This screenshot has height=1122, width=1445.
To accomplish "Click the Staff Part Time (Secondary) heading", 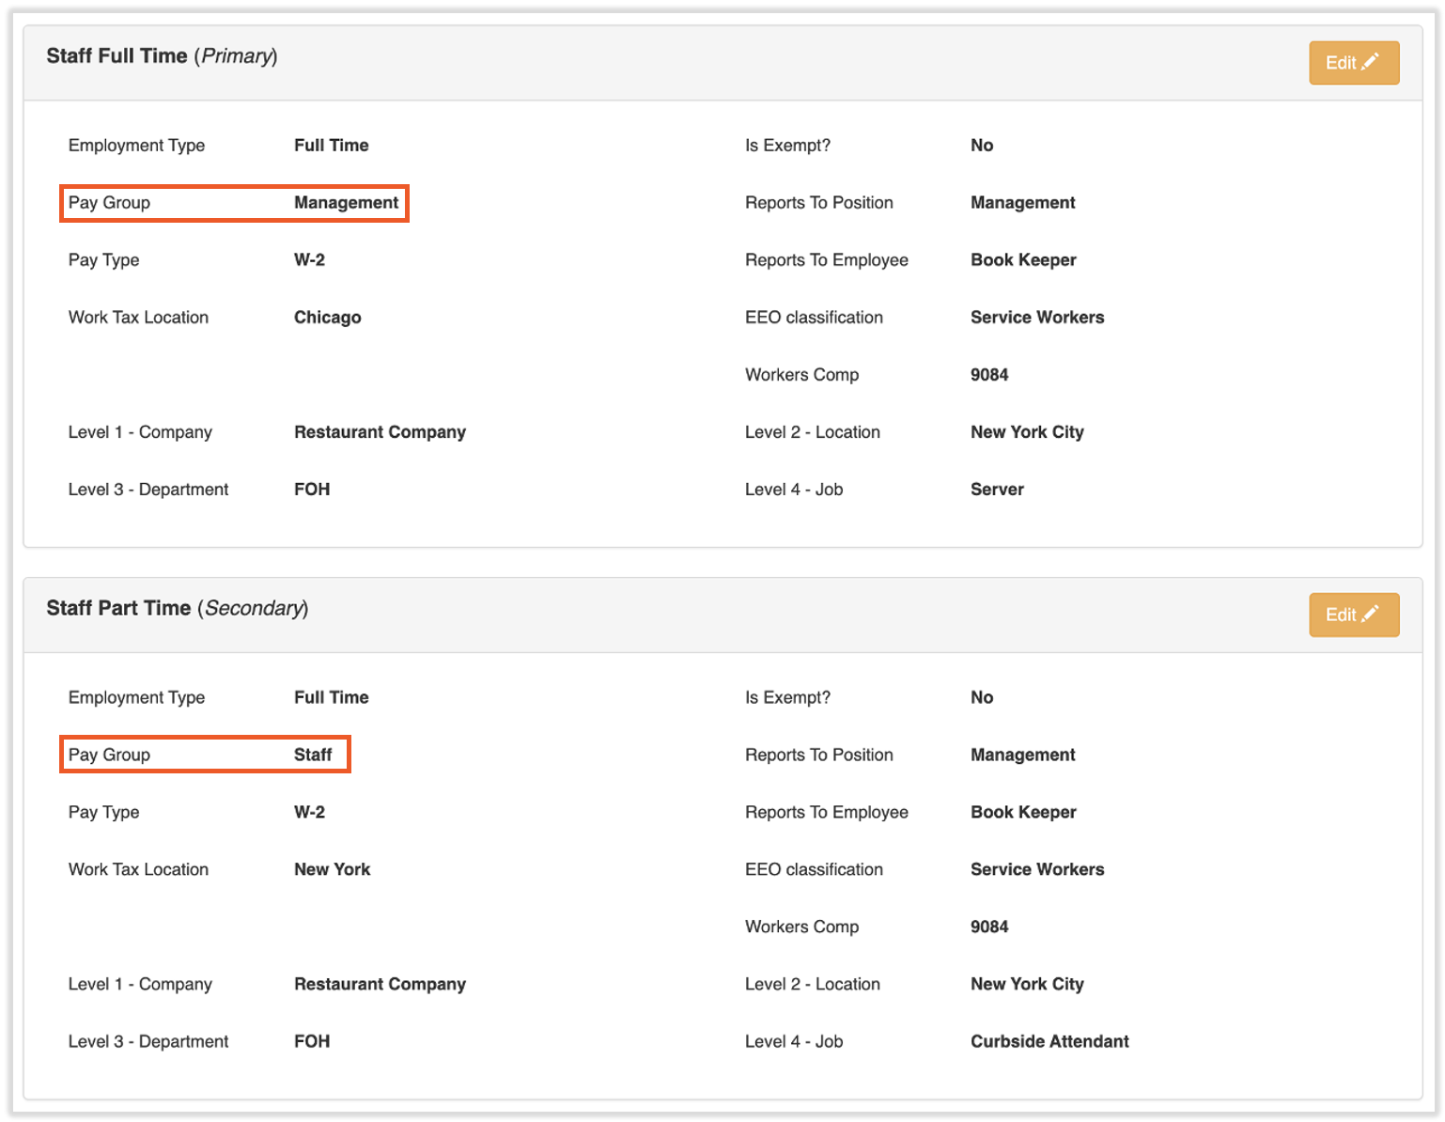I will [178, 608].
